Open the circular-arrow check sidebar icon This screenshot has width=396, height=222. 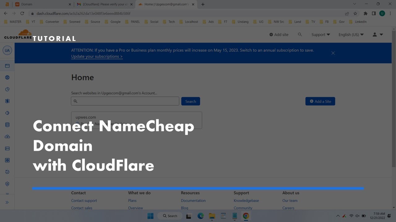click(7, 172)
